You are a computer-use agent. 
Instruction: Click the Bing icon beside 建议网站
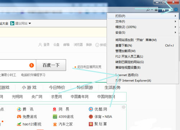(12, 23)
